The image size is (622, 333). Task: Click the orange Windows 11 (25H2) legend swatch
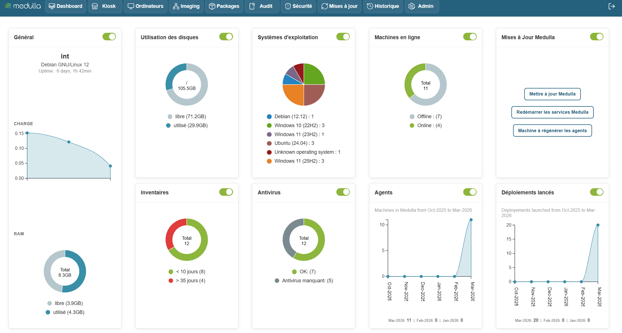click(269, 161)
